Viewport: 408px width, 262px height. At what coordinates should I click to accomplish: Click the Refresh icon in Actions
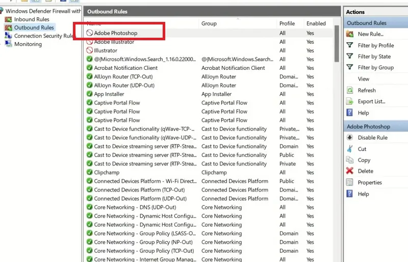tap(350, 90)
